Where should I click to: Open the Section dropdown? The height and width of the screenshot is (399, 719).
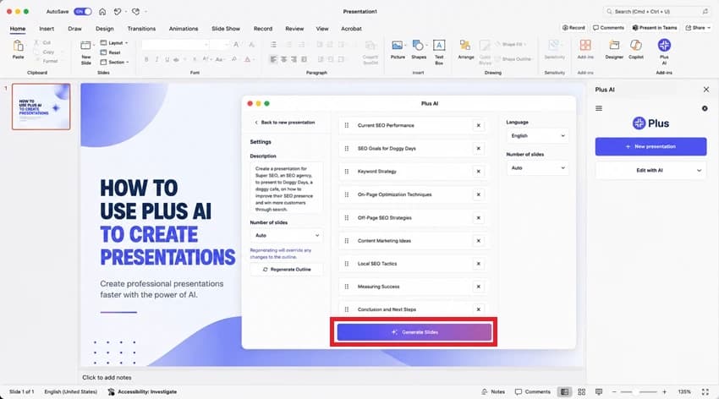pos(115,62)
